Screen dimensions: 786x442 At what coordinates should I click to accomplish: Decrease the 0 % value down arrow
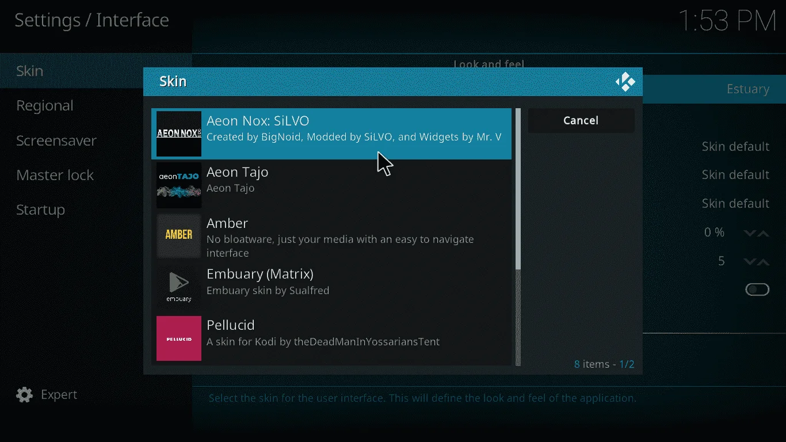749,233
